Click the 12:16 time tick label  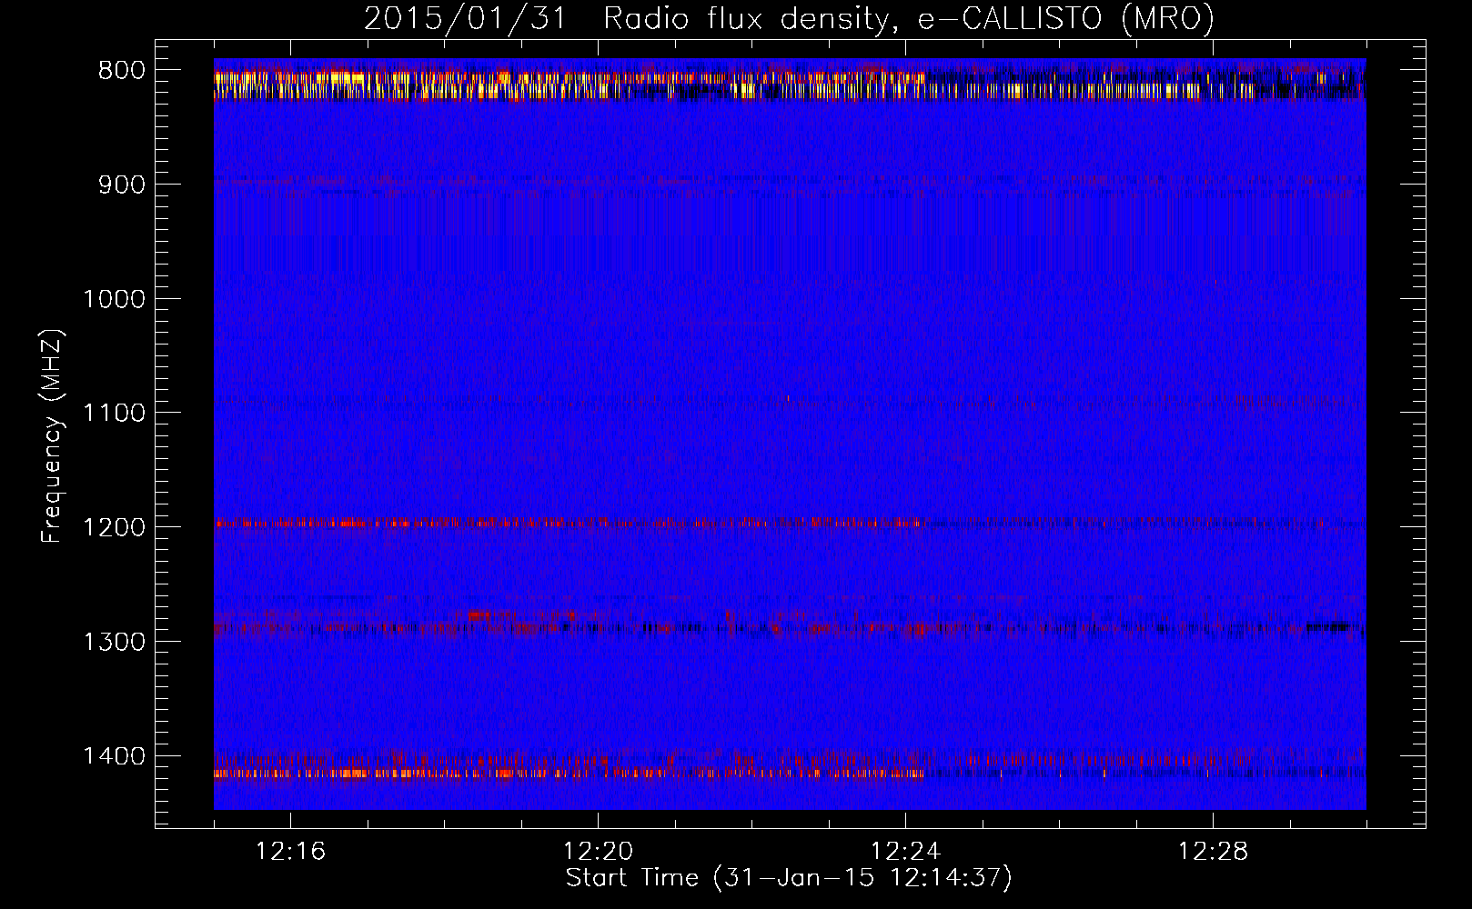[290, 852]
